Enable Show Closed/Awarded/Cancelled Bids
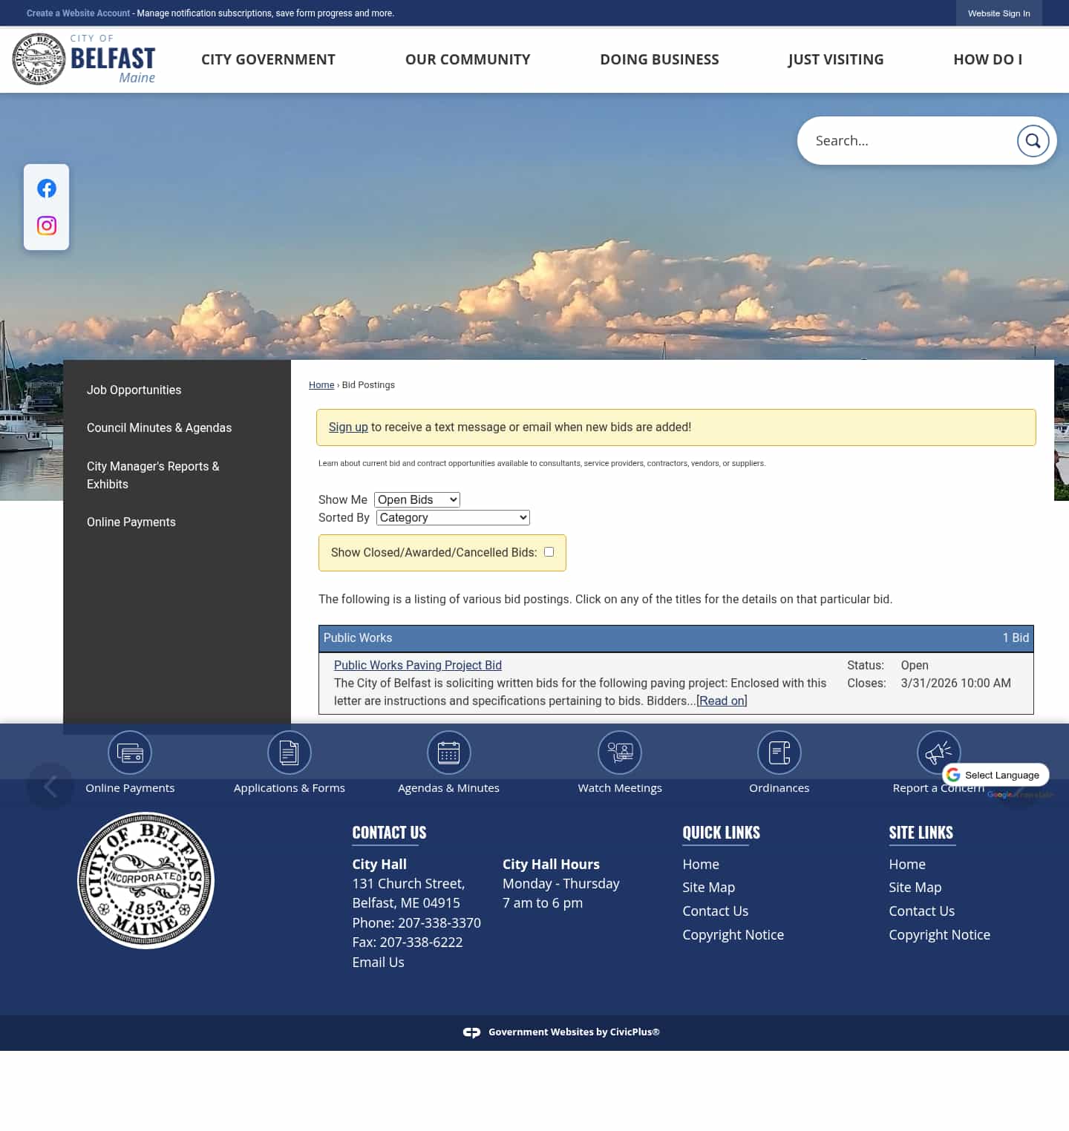 click(549, 551)
